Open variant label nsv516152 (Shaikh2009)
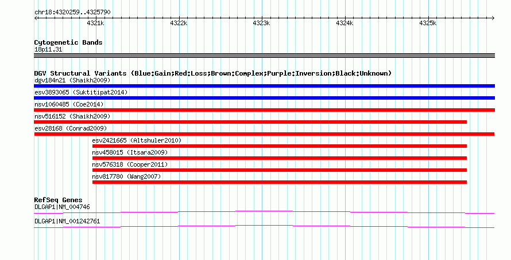511x260 pixels. point(72,116)
